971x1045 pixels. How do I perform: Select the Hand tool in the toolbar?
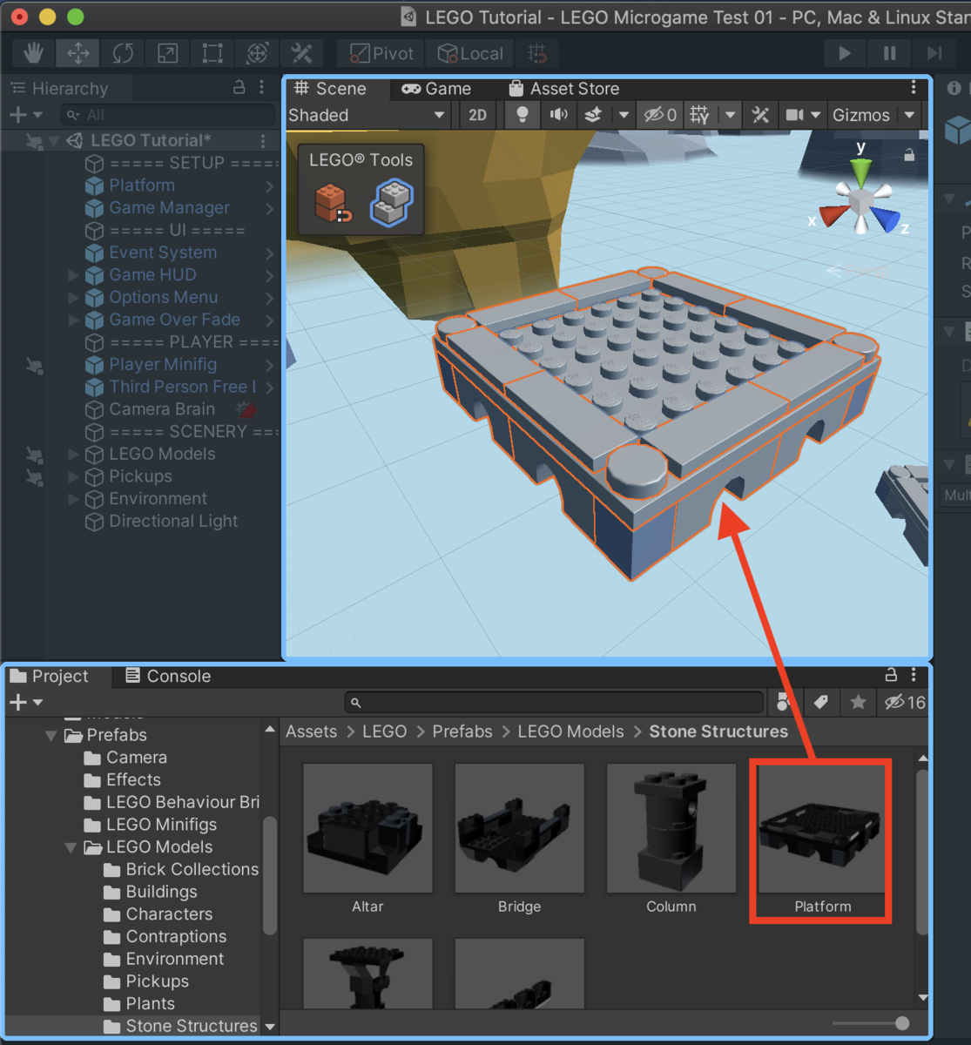tap(33, 53)
